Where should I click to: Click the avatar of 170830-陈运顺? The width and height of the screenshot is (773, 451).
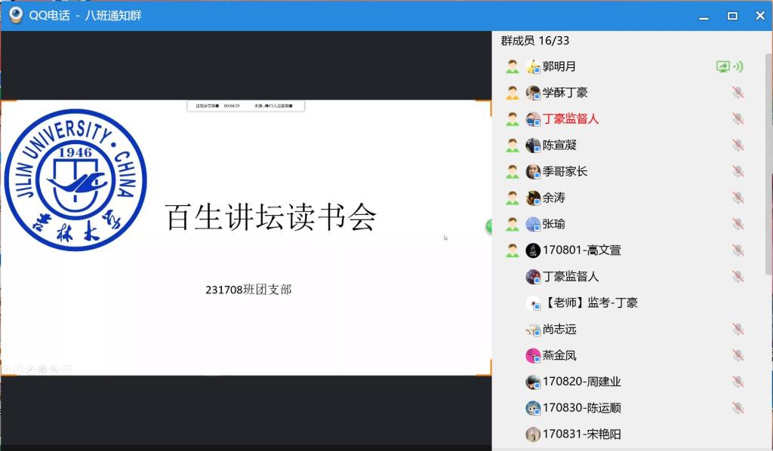click(x=533, y=408)
